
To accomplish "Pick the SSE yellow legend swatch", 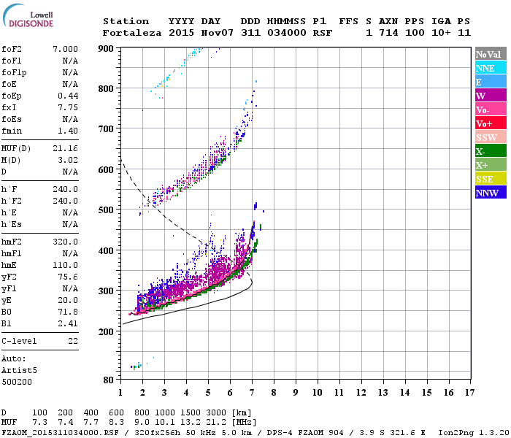I will click(491, 179).
